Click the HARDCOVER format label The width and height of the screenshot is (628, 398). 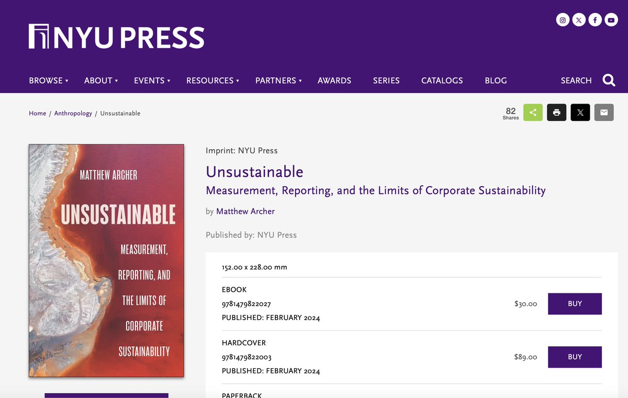(244, 343)
